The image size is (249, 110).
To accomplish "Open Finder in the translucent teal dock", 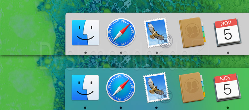I will (x=85, y=88).
